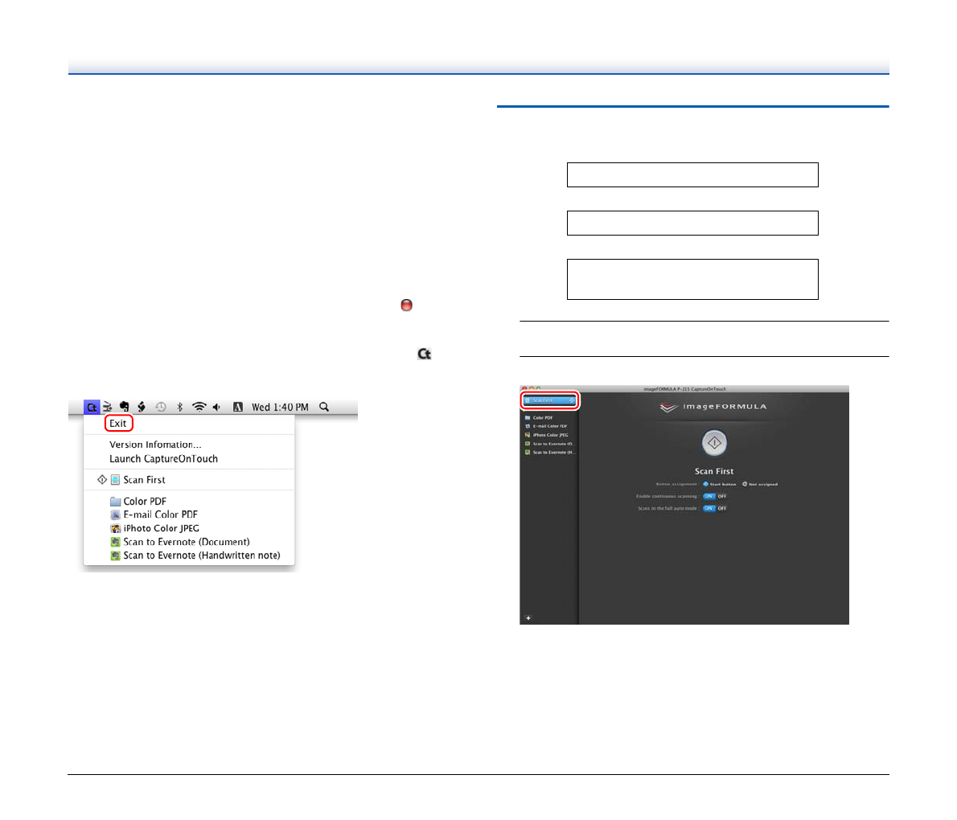Open the Evernote menu bar icon
957x820 pixels.
point(125,408)
